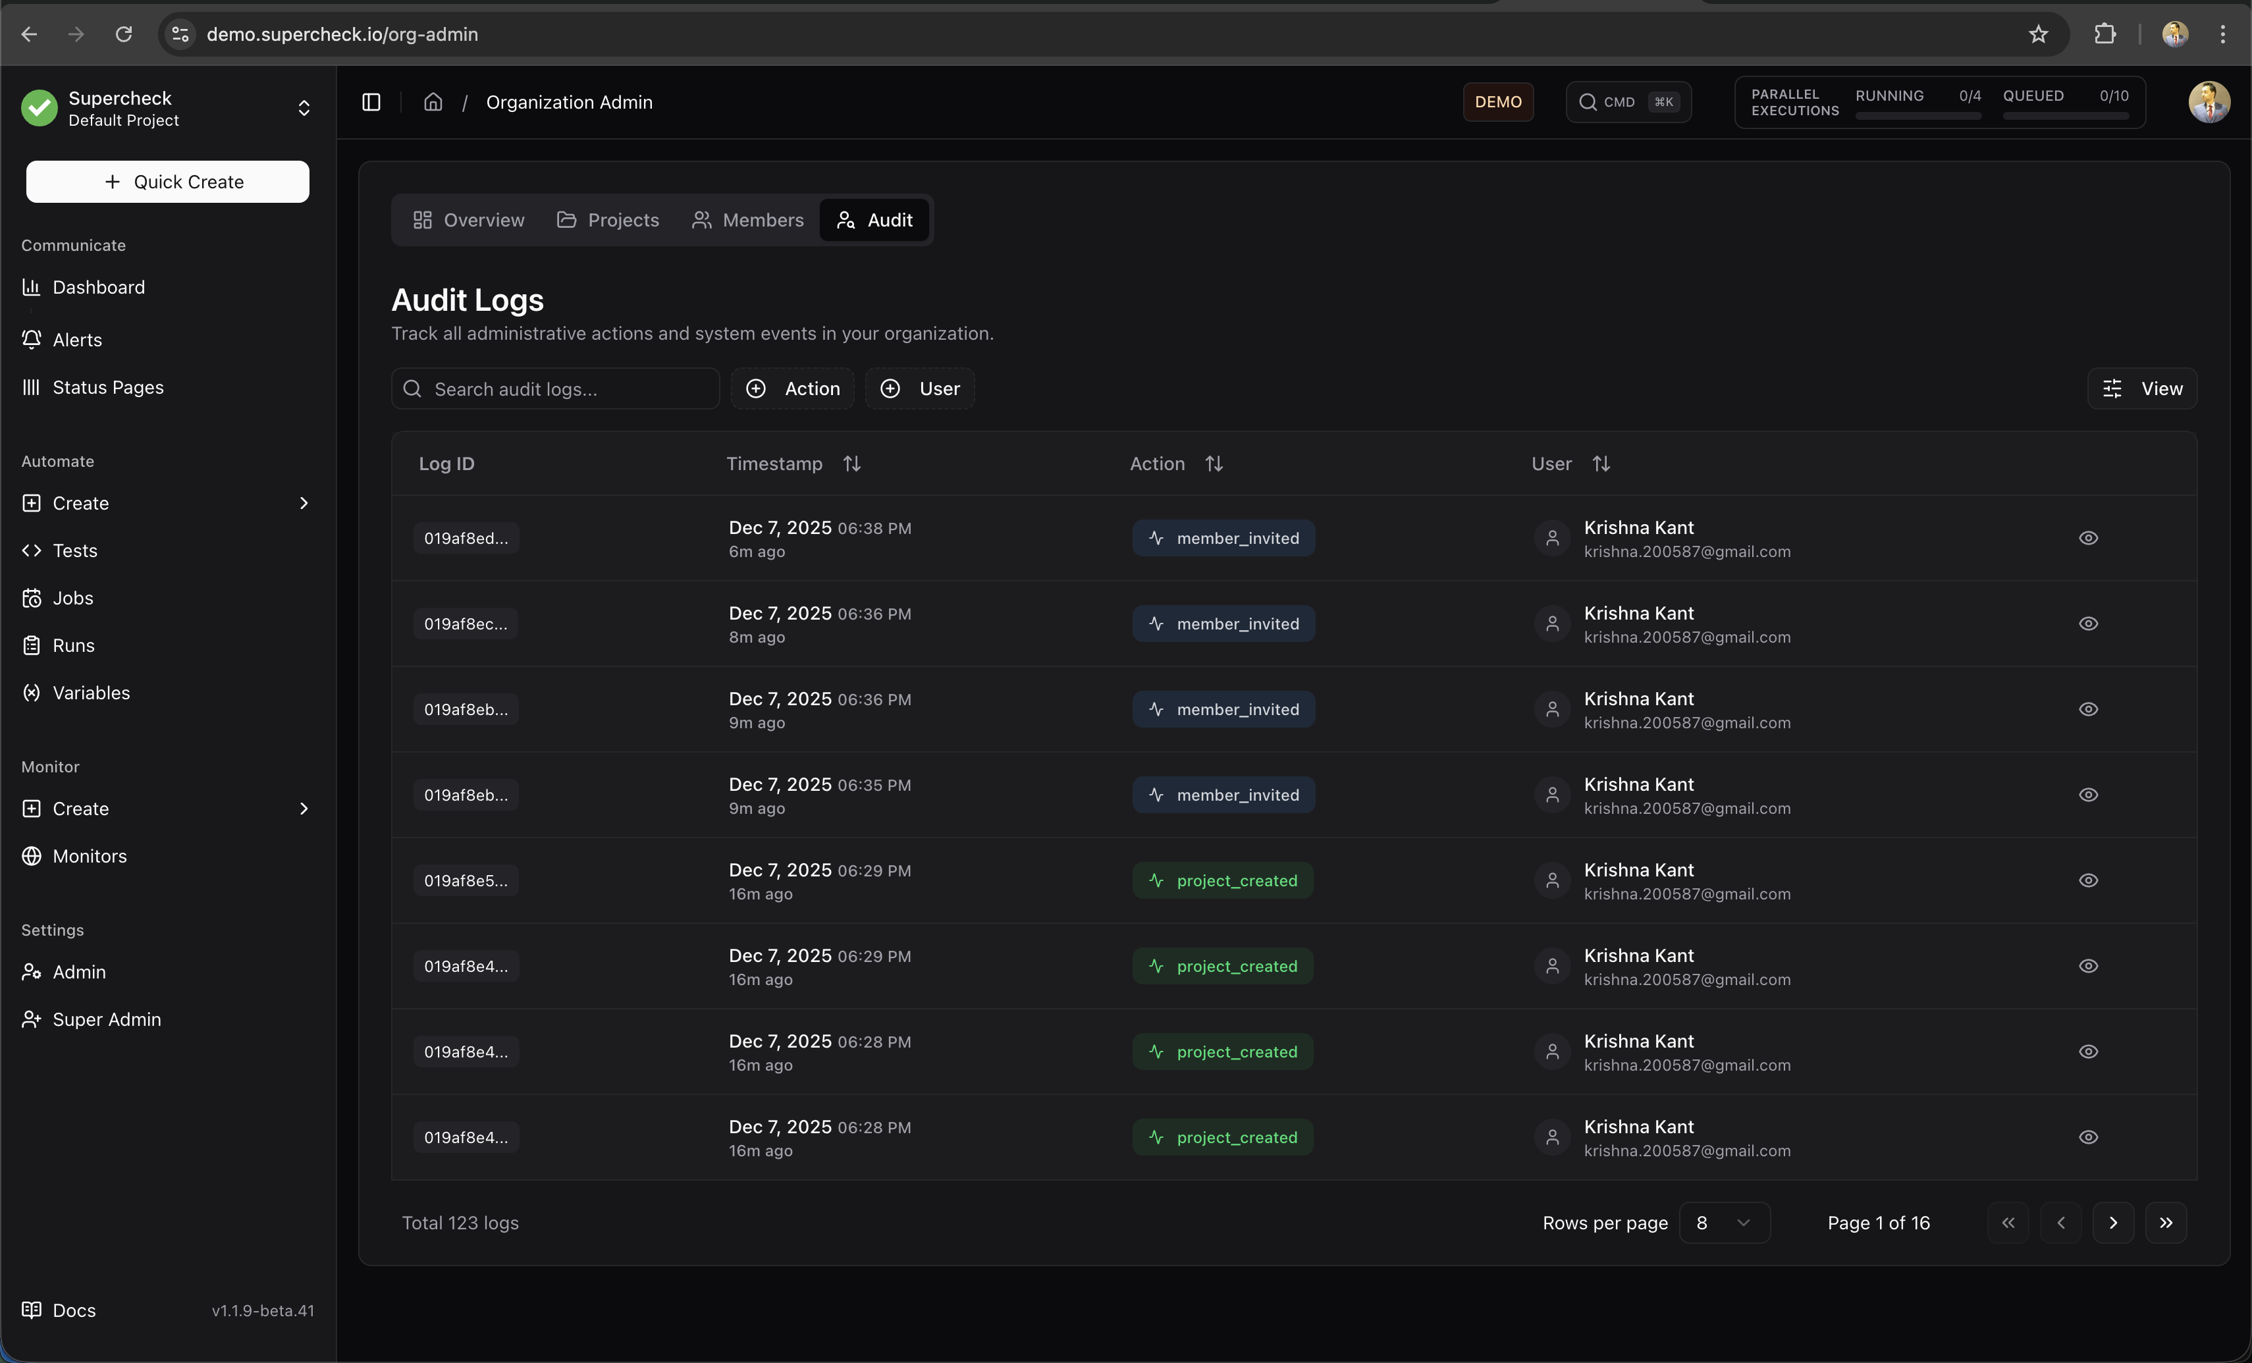Click the Quick Create button
Screen dimensions: 2252x1363
[x=167, y=182]
